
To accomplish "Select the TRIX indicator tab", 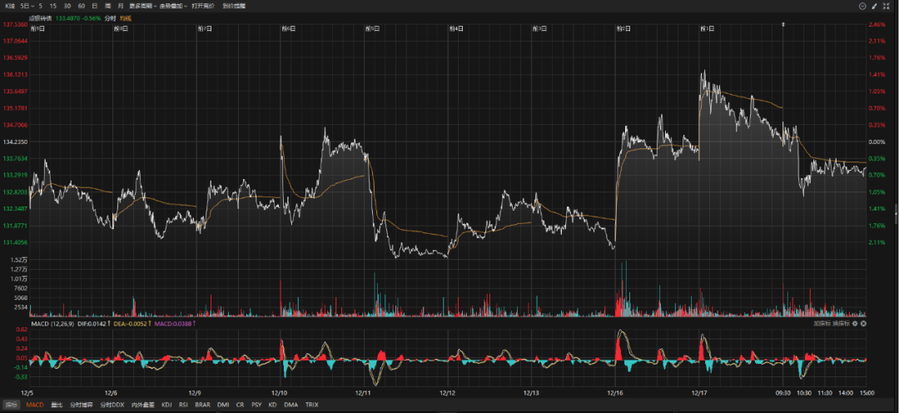I will pos(311,405).
